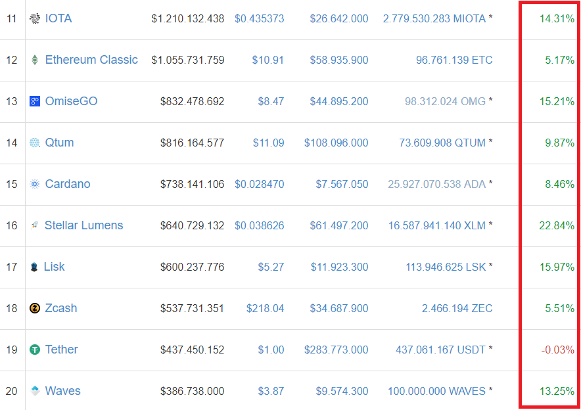Click Tether price $1.00
The width and height of the screenshot is (581, 410).
(x=271, y=350)
